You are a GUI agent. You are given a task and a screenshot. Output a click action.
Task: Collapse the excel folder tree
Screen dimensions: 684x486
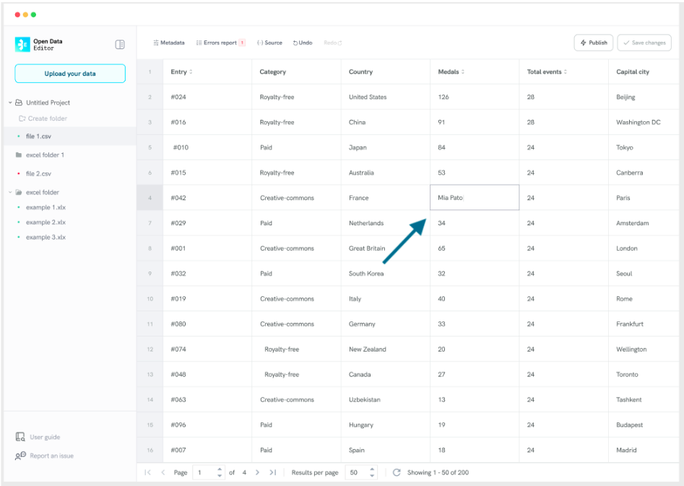10,192
